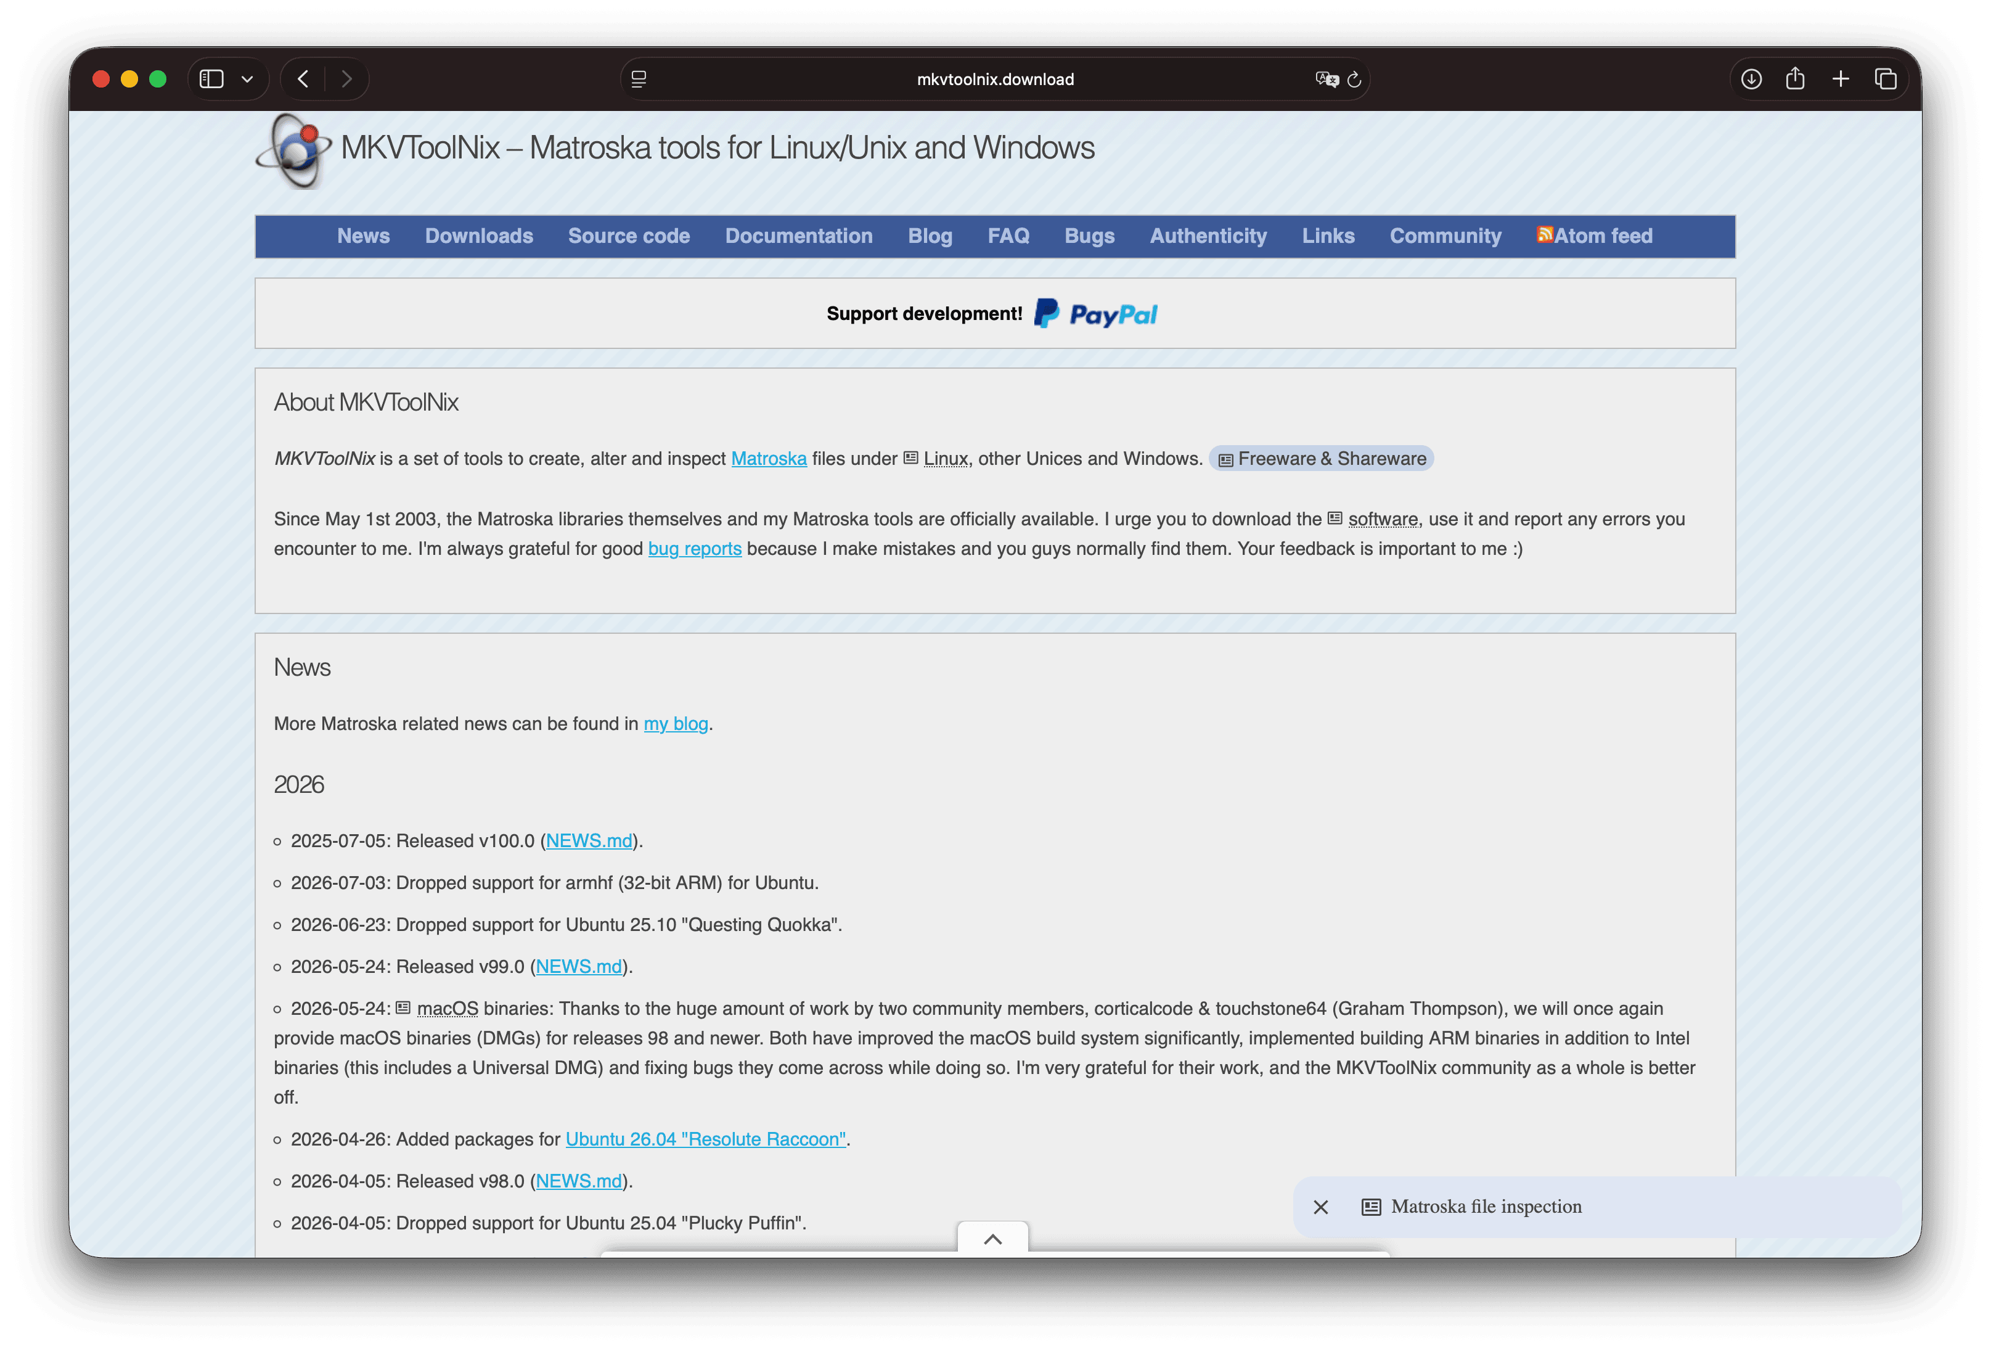Image resolution: width=1991 pixels, height=1349 pixels.
Task: Open the Bugs navigation item
Action: coord(1089,236)
